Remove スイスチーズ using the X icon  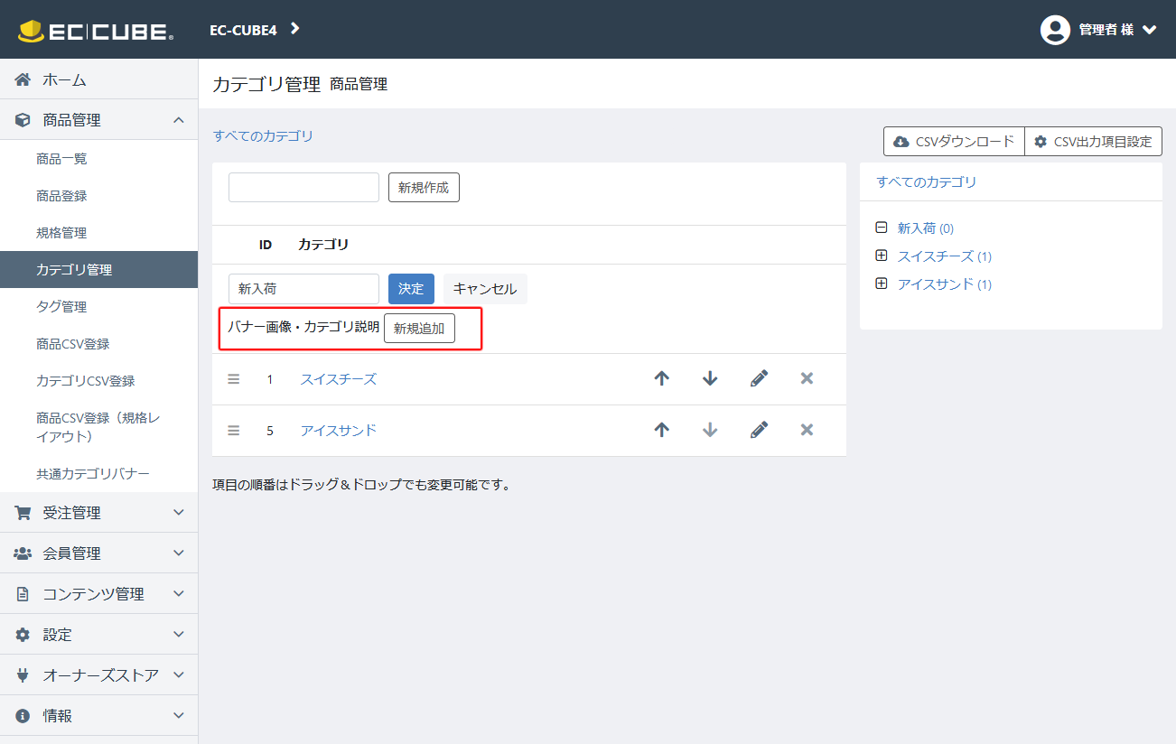click(807, 379)
